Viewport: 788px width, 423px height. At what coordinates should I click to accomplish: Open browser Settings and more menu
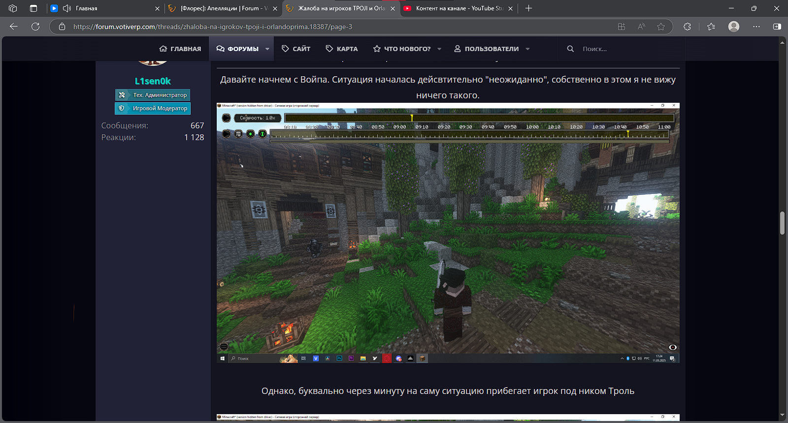756,27
